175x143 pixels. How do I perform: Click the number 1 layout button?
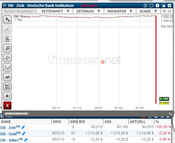[157, 5]
